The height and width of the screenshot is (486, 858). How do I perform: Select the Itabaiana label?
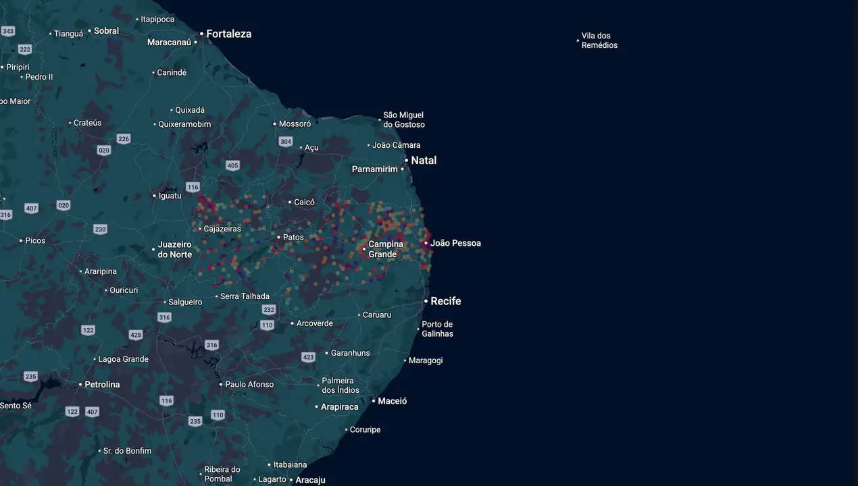pos(290,465)
